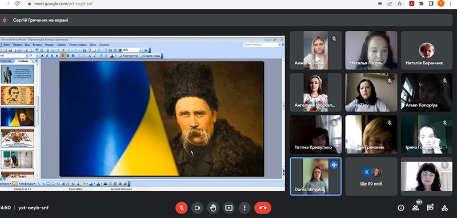Open the 'Ще 89 осіб' tile
Screen dimensions: 457x218
(x=371, y=176)
